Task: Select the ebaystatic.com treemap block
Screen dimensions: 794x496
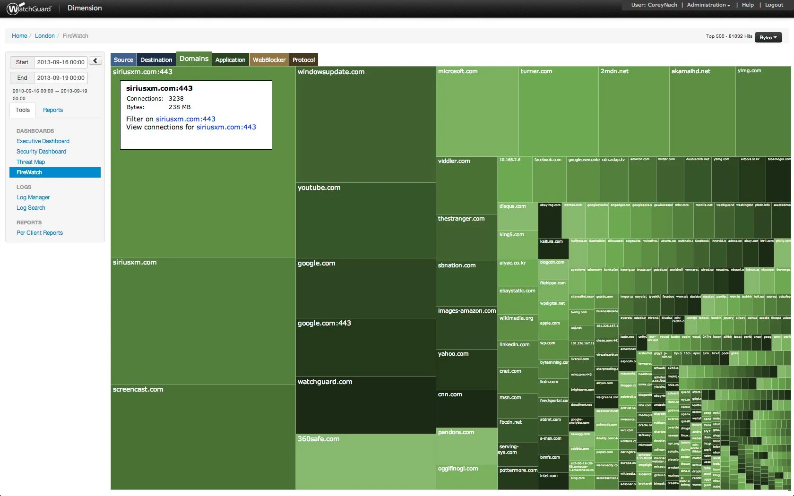Action: click(x=518, y=300)
